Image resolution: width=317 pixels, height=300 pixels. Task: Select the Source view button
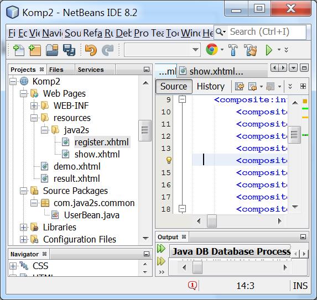[x=174, y=86]
